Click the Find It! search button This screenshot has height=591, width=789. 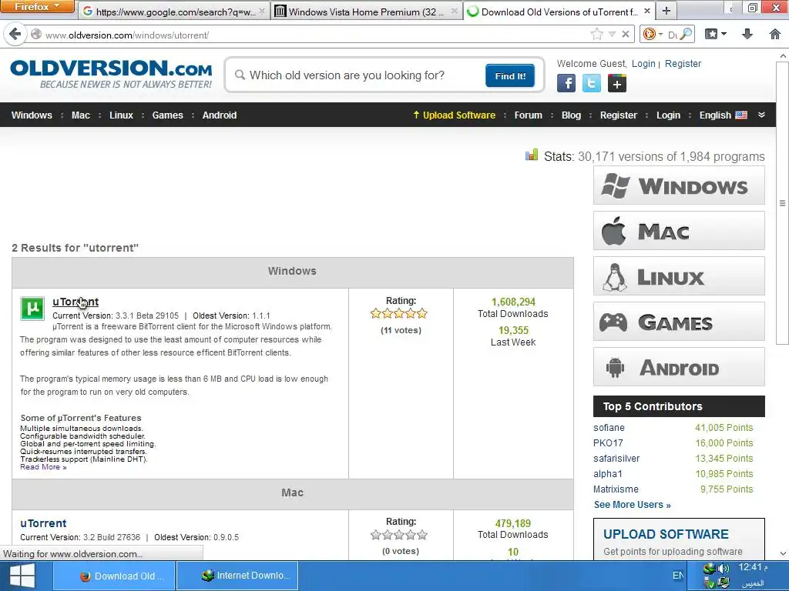tap(510, 76)
